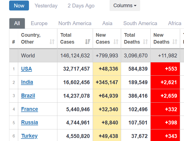Screen dimensions: 184x141
Task: Click Brazil new deaths +2,659
Action: tap(169, 96)
